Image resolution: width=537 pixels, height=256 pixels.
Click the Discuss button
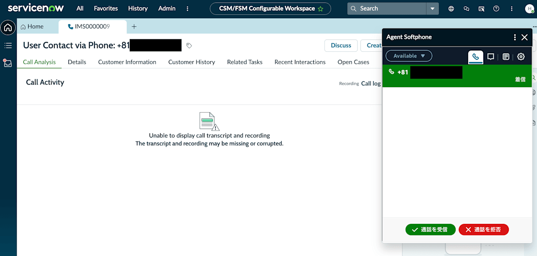341,45
